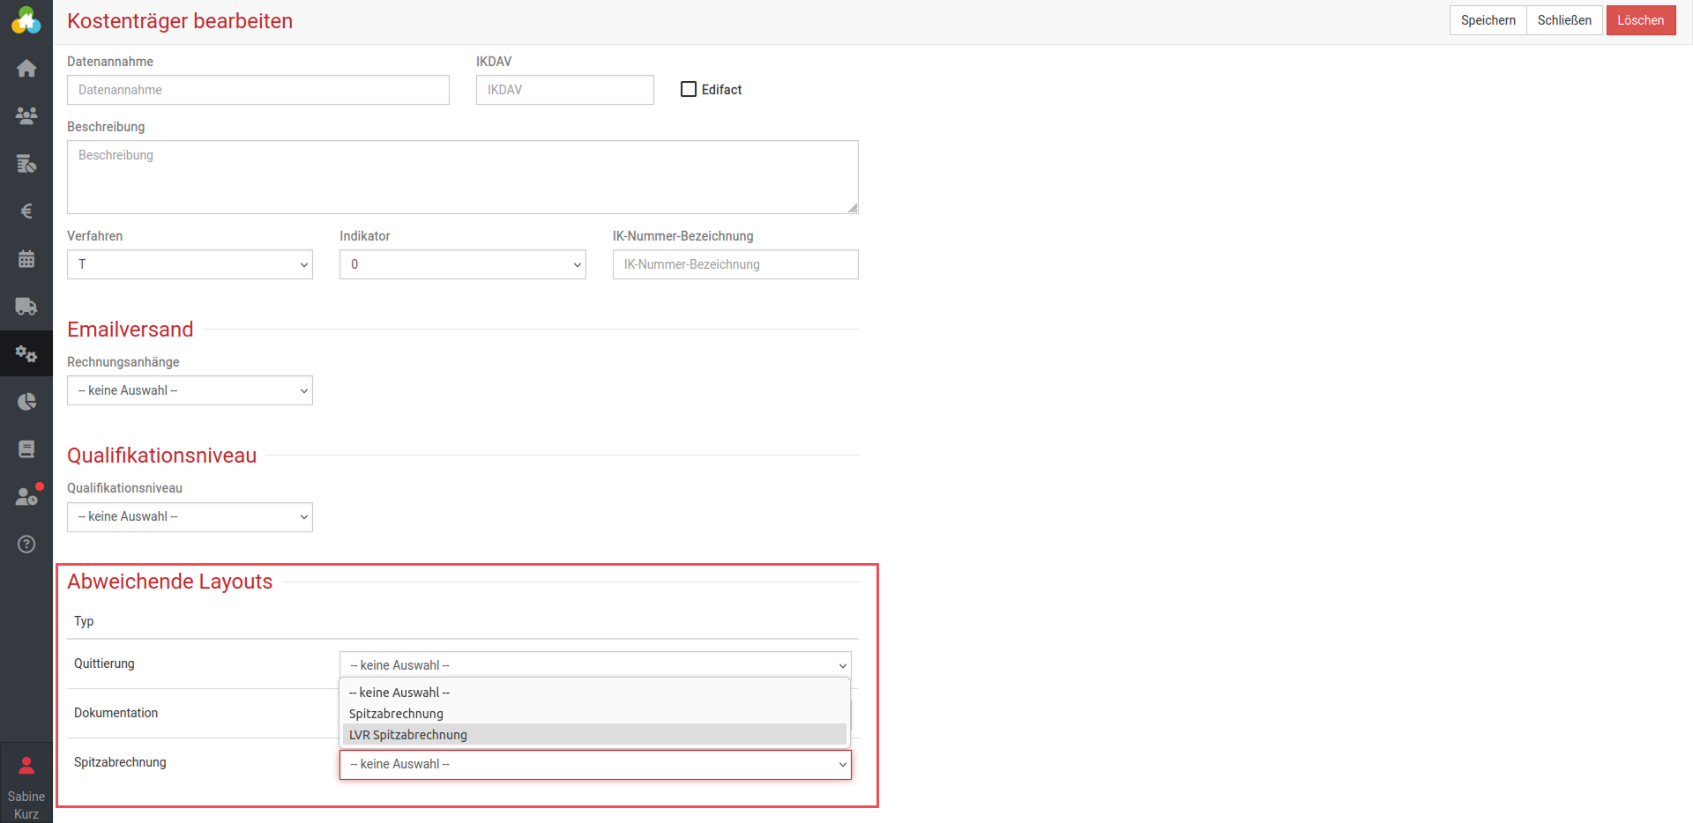Open the Home sidebar icon
The height and width of the screenshot is (823, 1693).
[26, 68]
